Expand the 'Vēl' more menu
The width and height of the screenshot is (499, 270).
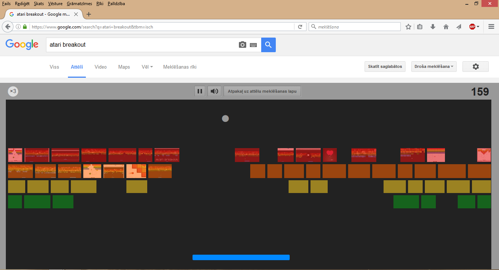pos(147,67)
